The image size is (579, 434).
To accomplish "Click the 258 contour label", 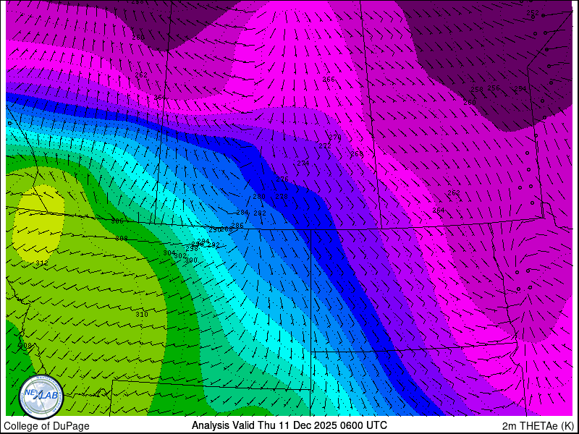I will (477, 89).
